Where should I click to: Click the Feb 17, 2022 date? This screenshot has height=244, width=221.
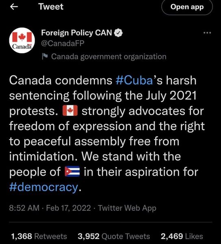[68, 208]
